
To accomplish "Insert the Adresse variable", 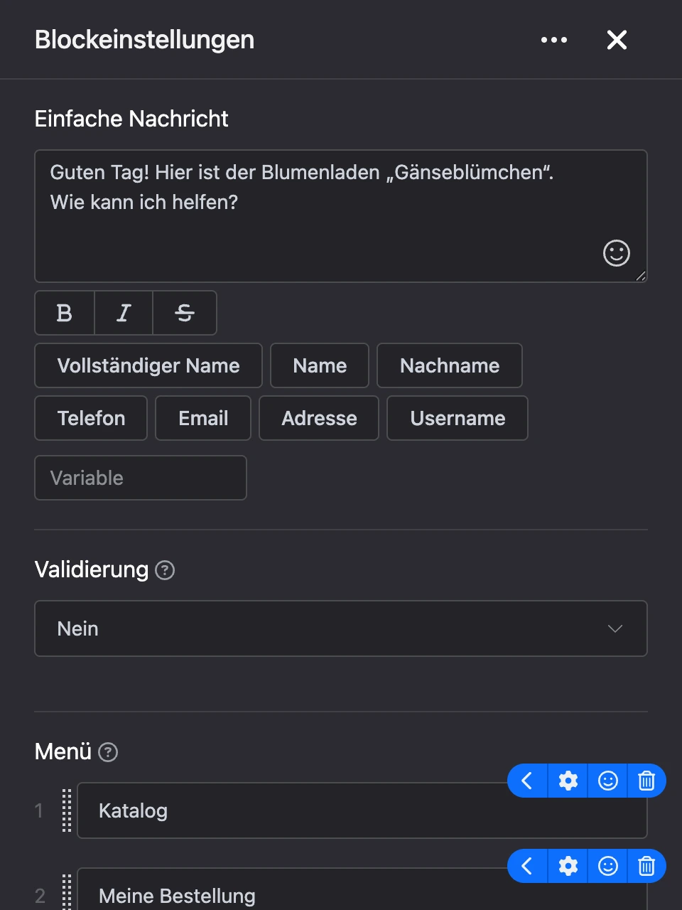I will [319, 418].
